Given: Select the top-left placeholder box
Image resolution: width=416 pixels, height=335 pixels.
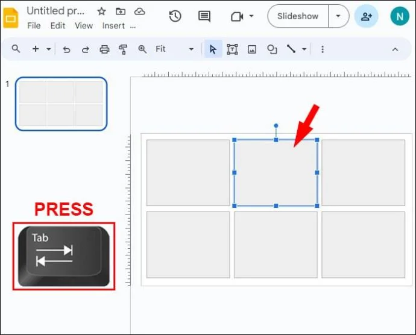Looking at the screenshot, I should [x=188, y=172].
